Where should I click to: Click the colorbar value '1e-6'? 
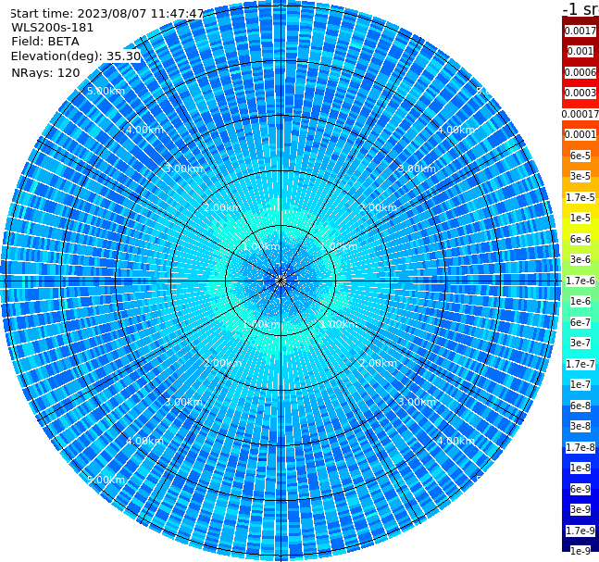point(580,301)
